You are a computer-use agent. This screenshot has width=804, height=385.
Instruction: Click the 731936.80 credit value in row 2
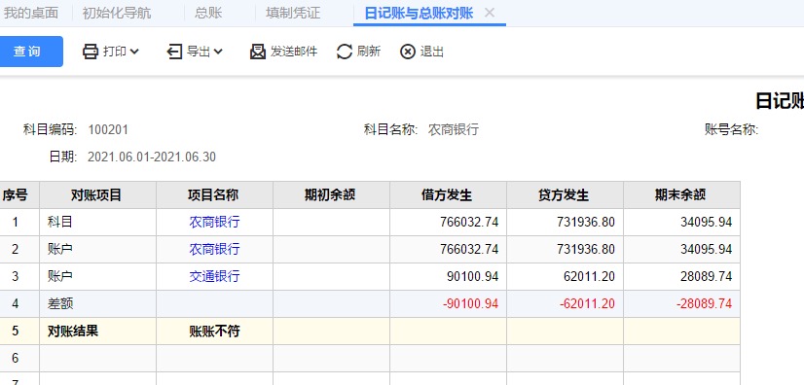586,249
